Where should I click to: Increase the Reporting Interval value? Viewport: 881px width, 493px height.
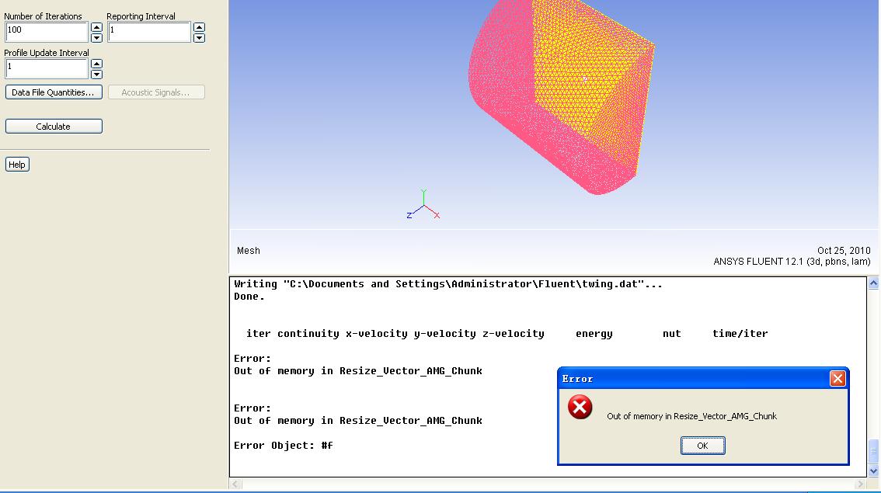pyautogui.click(x=199, y=27)
